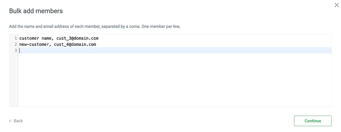
Task: Place cursor in empty line 3
Action: point(175,51)
